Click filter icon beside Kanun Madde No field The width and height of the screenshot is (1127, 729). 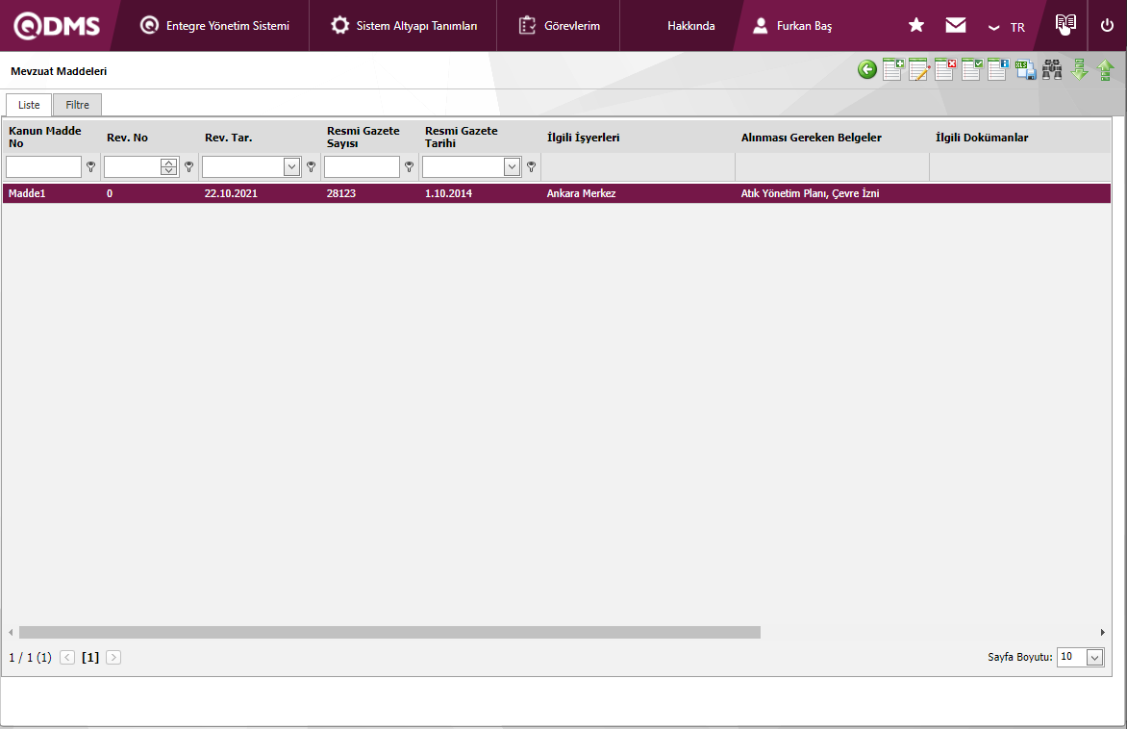point(90,166)
